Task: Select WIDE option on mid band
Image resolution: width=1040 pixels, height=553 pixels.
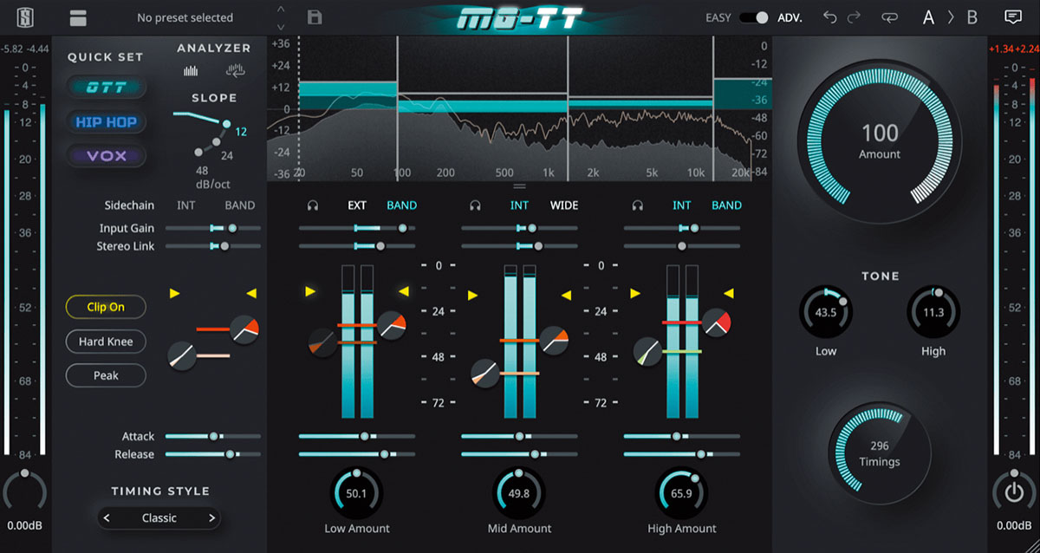Action: pos(564,205)
